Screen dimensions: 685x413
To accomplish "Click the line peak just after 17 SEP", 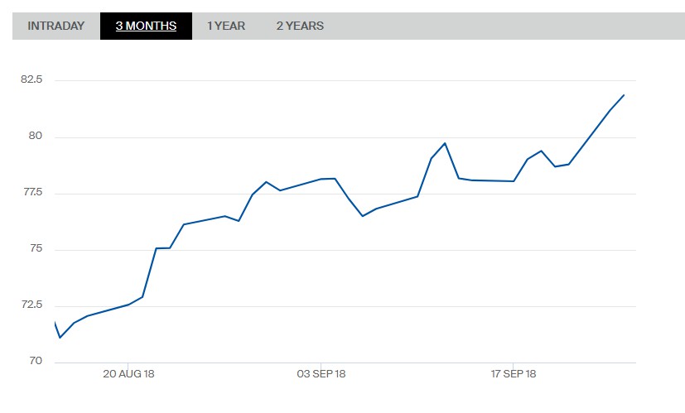I will [x=541, y=151].
